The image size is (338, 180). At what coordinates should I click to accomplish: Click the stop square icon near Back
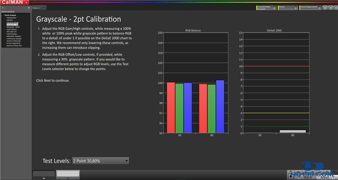coord(291,177)
